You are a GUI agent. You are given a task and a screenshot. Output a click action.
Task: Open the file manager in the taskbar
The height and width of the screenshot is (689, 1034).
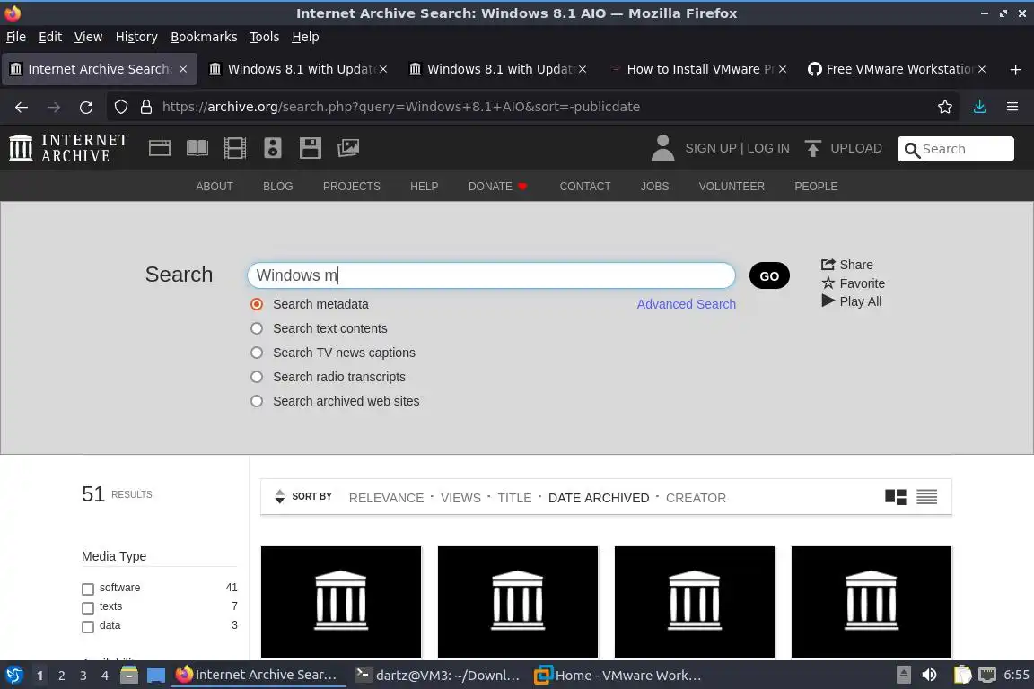coord(129,676)
